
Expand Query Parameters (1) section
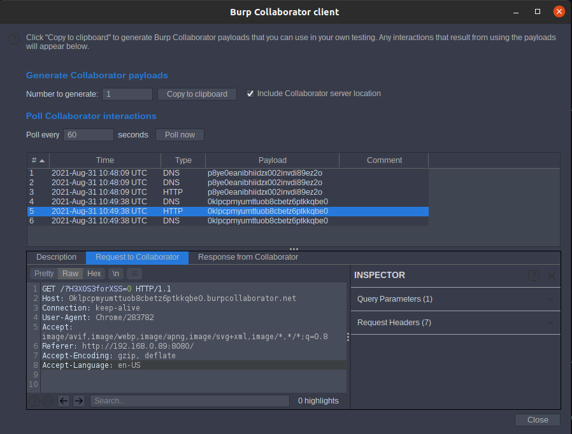455,299
